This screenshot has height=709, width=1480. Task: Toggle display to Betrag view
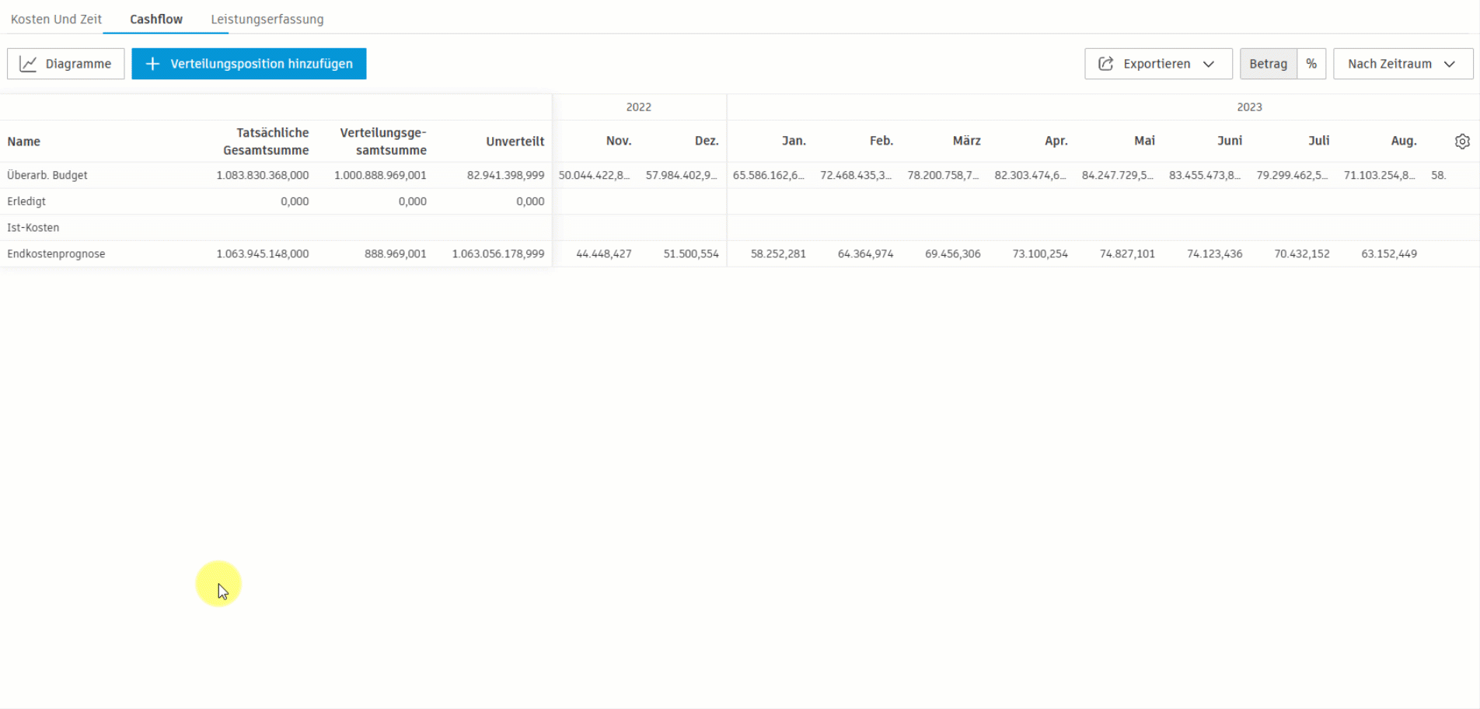1268,64
